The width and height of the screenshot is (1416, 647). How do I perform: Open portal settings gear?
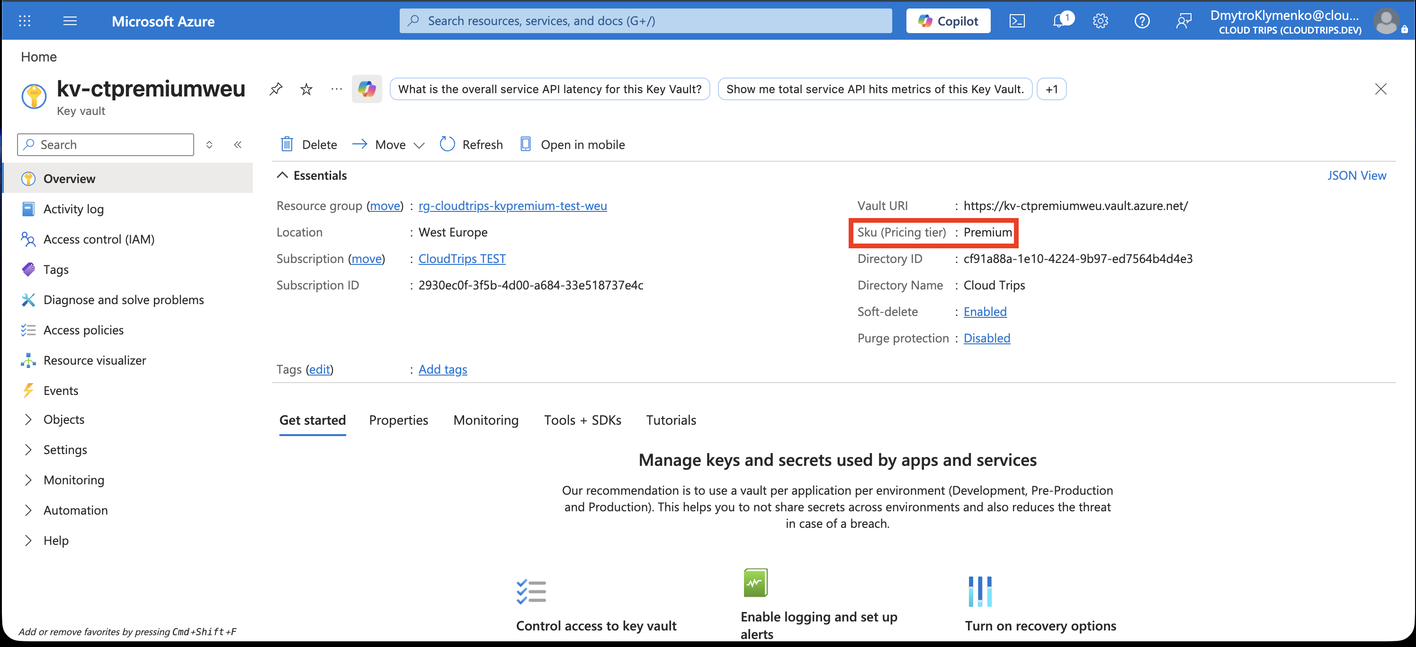[x=1100, y=21]
